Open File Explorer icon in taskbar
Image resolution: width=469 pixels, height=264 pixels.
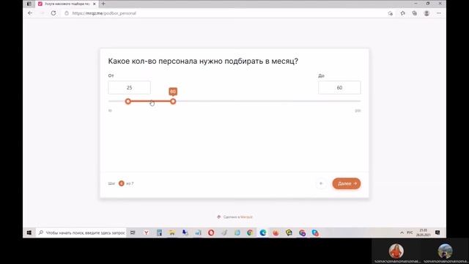tap(172, 232)
